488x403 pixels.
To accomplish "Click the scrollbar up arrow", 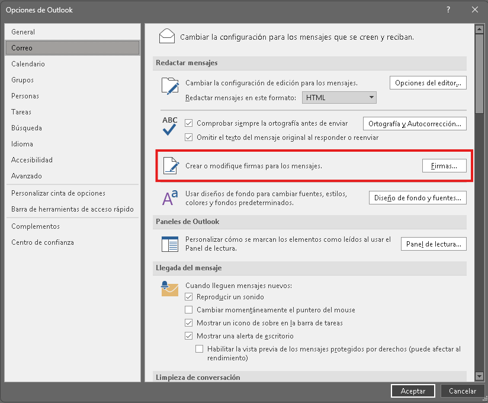I will coord(479,29).
